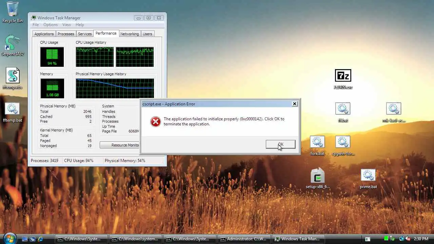The height and width of the screenshot is (244, 434).
Task: Select the Serpent IA32 desktop shortcut
Action: (13, 45)
